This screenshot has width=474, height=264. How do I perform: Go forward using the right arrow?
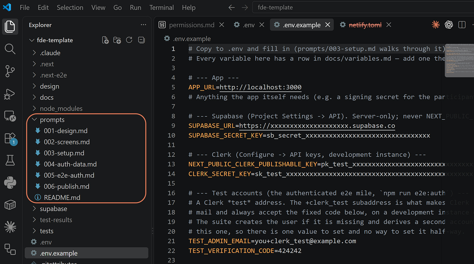244,7
